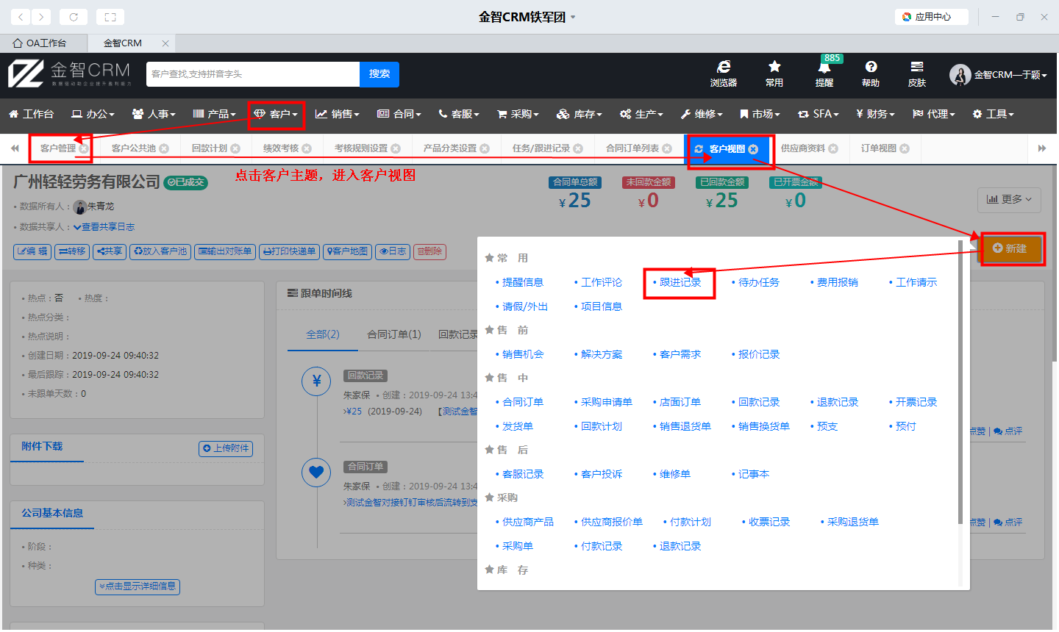Close the 客户视图 tab
1059x632 pixels.
[753, 149]
